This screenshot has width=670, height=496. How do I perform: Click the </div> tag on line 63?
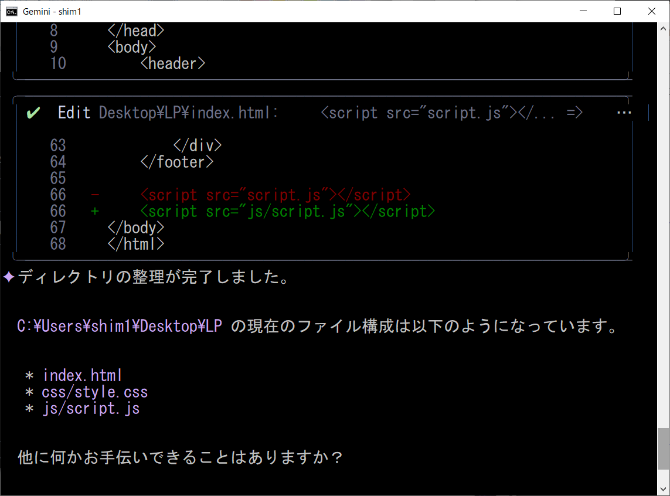point(198,145)
